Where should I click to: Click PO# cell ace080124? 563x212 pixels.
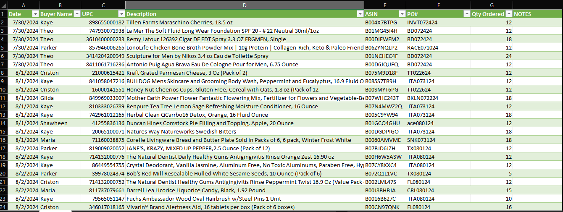[x=438, y=123]
